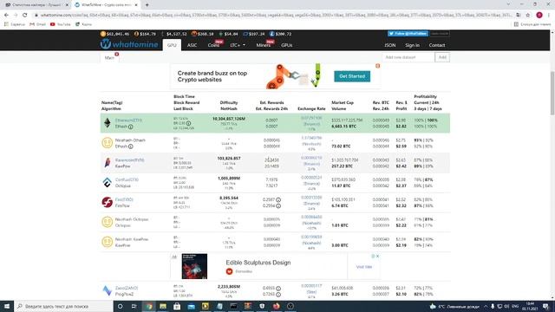Image resolution: width=555 pixels, height=312 pixels.
Task: Close the top banner ad icon
Action: 378,66
